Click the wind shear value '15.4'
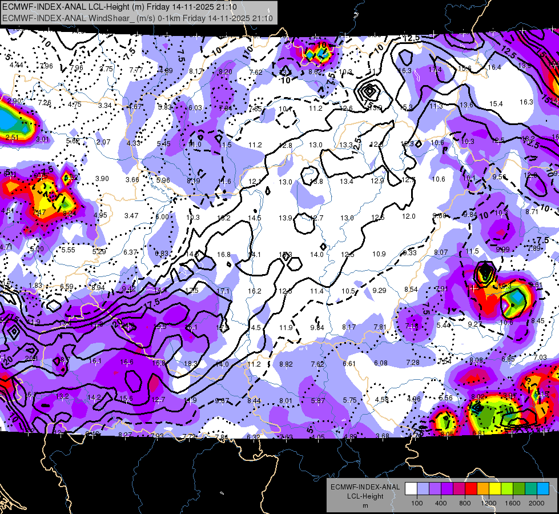 (x=496, y=103)
